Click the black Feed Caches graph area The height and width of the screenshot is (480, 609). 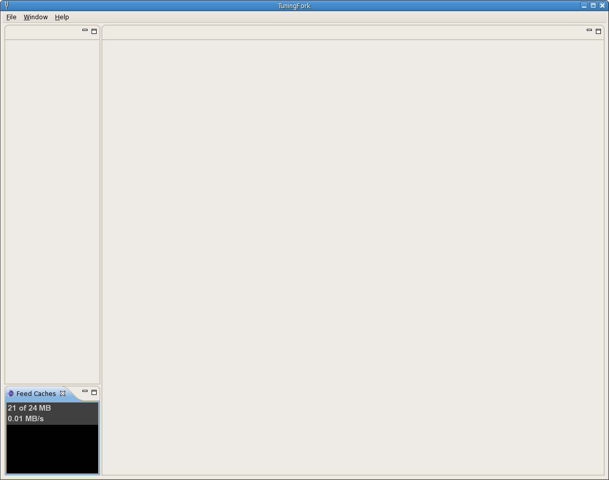click(x=52, y=449)
